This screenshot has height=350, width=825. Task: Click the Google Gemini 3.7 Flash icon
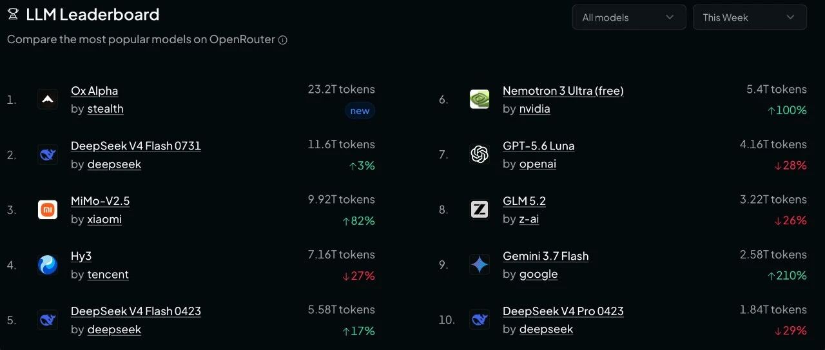coord(480,264)
